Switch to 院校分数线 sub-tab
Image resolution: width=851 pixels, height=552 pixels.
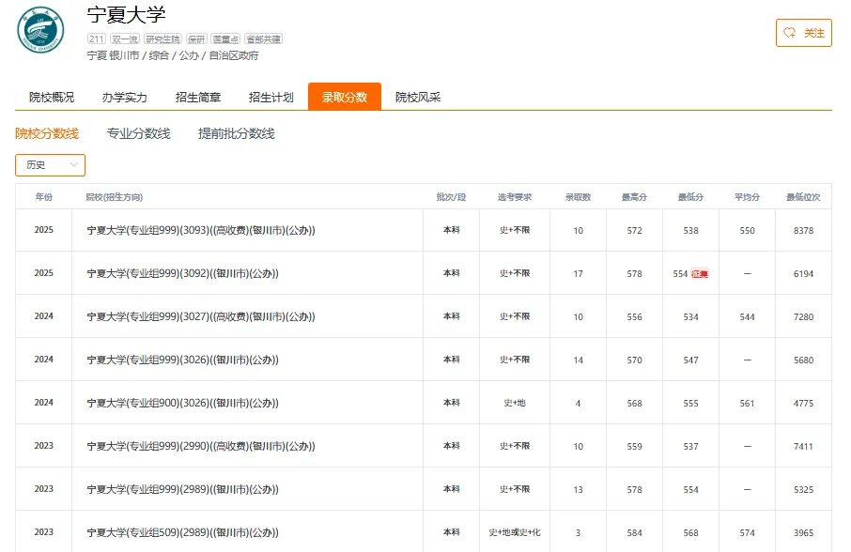(47, 133)
